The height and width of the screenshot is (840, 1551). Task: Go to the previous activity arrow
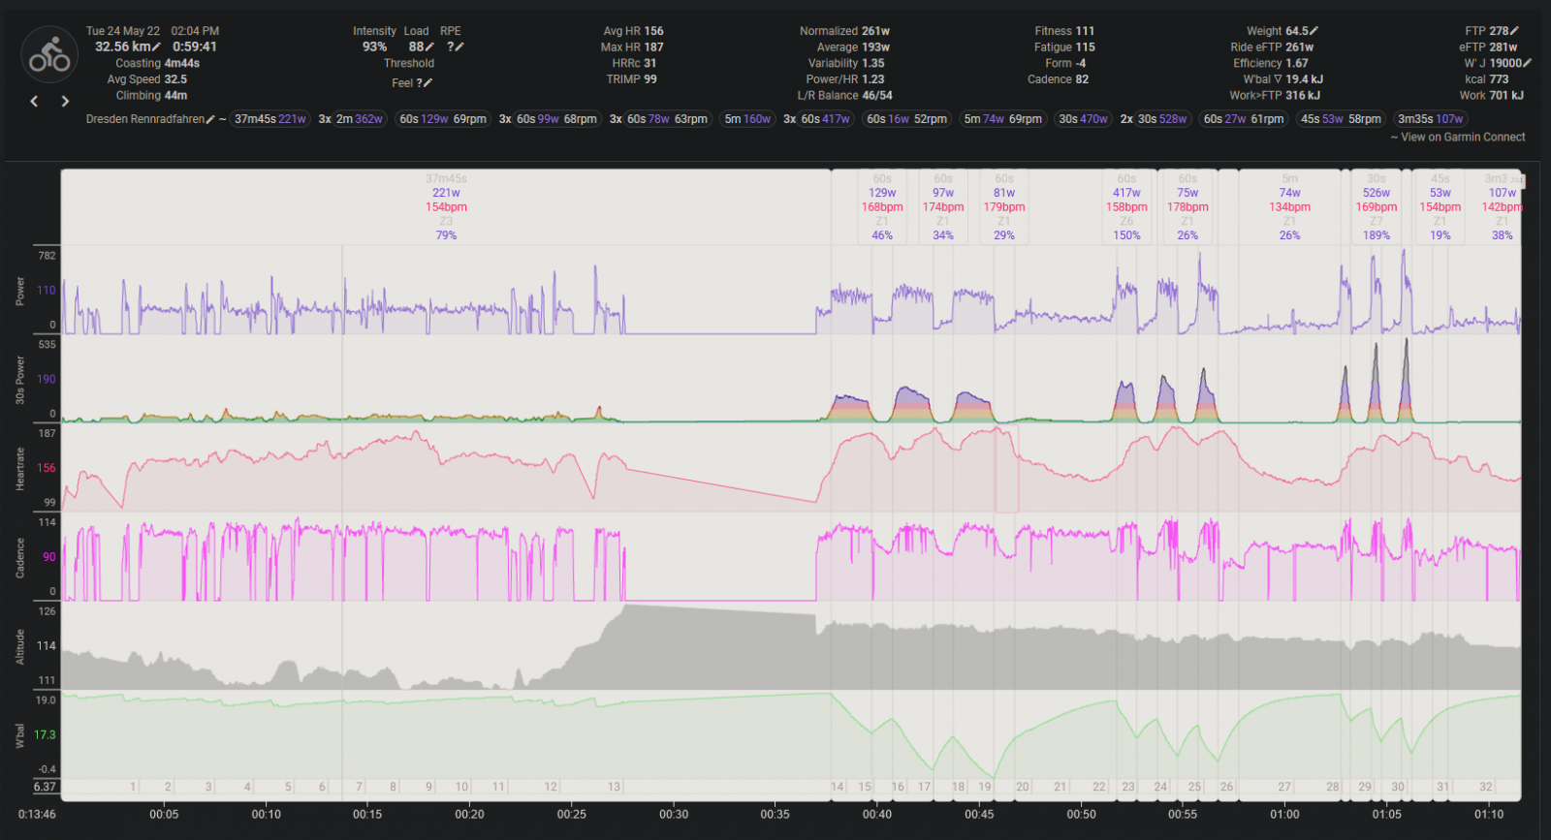pos(35,101)
